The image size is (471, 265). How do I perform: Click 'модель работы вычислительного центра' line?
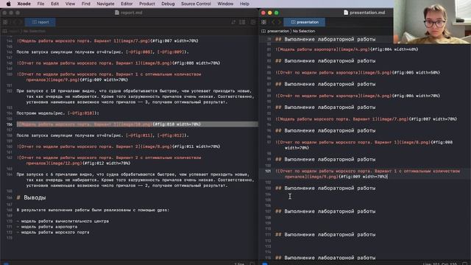coord(63,221)
